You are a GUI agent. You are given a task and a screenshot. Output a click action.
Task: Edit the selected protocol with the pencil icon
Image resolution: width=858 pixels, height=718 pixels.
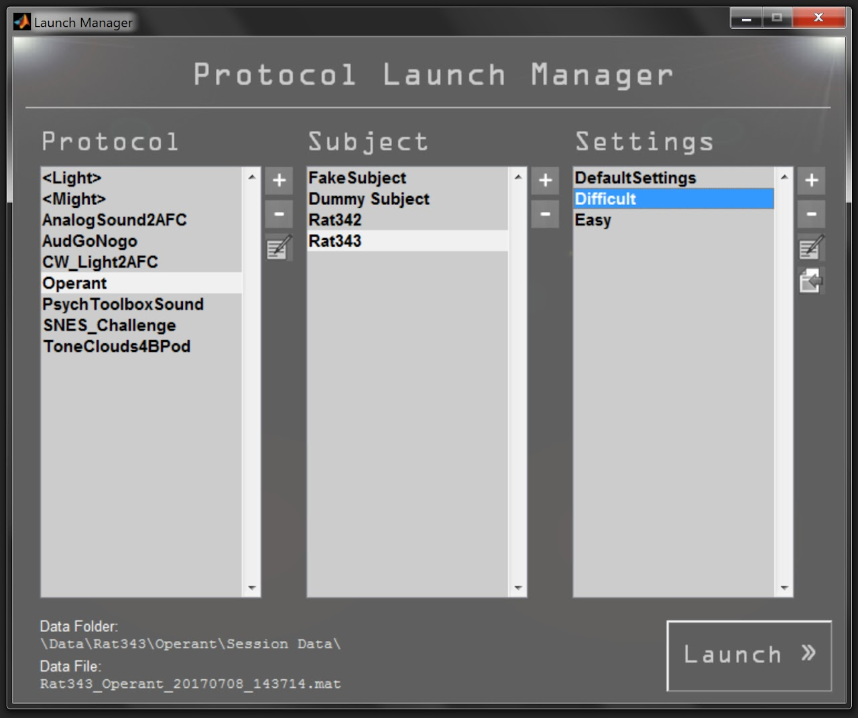[x=279, y=247]
